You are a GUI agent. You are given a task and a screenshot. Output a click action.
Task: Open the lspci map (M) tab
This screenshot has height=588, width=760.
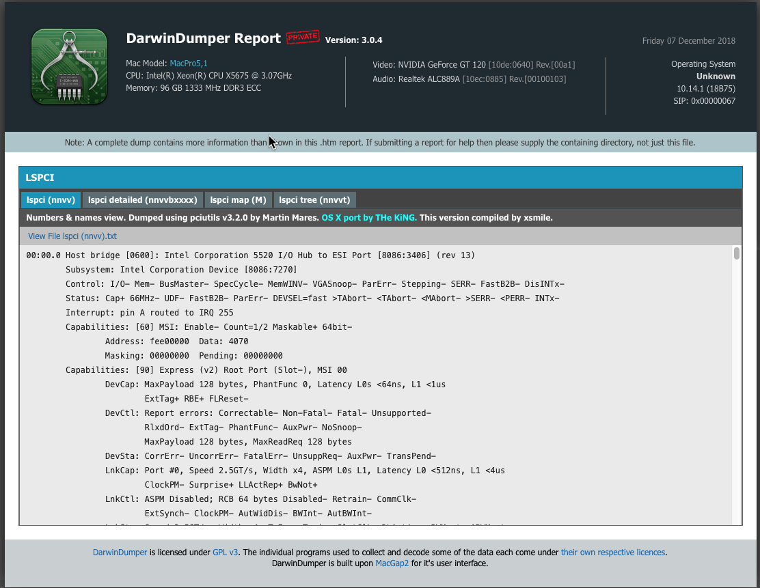coord(238,199)
